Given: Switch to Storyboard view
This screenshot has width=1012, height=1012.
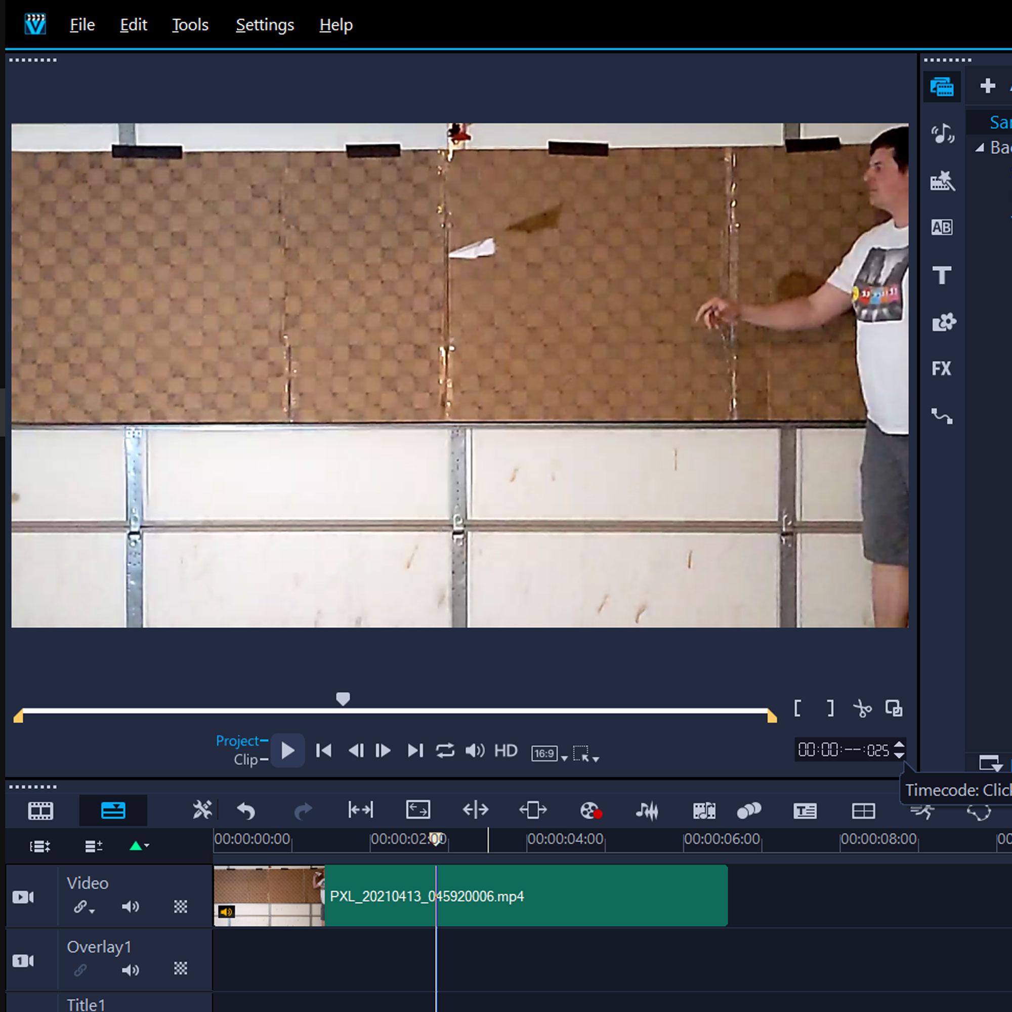Looking at the screenshot, I should 40,811.
